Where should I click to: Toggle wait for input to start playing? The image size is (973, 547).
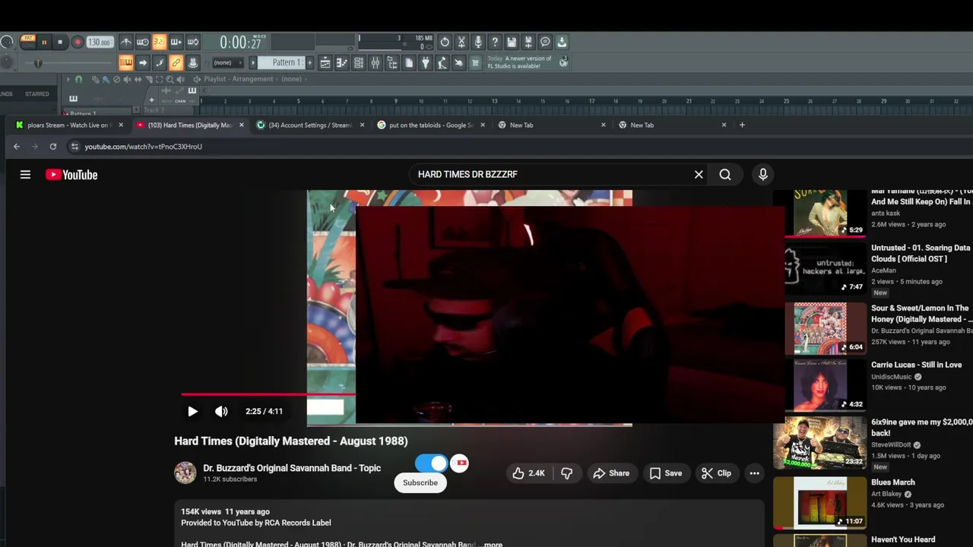tap(142, 42)
